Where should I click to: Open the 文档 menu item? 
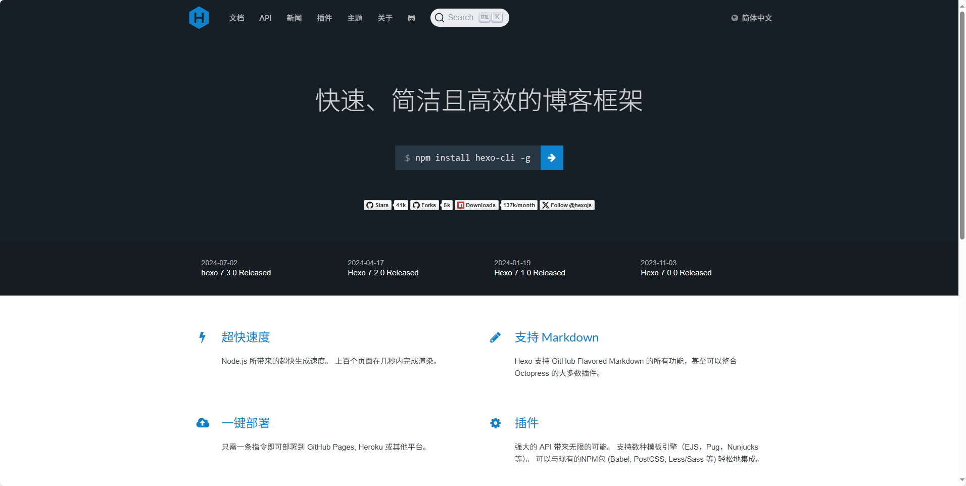tap(236, 18)
